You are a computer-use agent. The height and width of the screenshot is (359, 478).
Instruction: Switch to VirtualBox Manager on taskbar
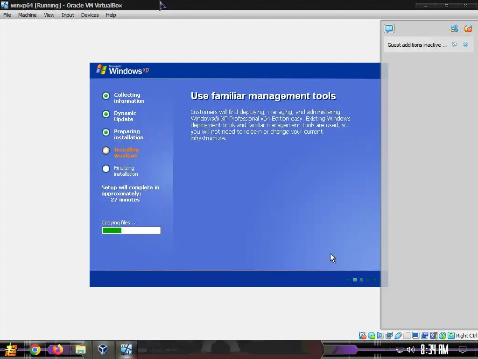103,350
